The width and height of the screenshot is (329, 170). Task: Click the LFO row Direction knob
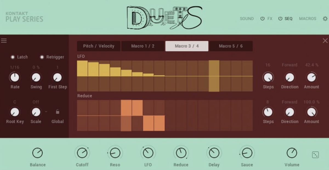(290, 77)
